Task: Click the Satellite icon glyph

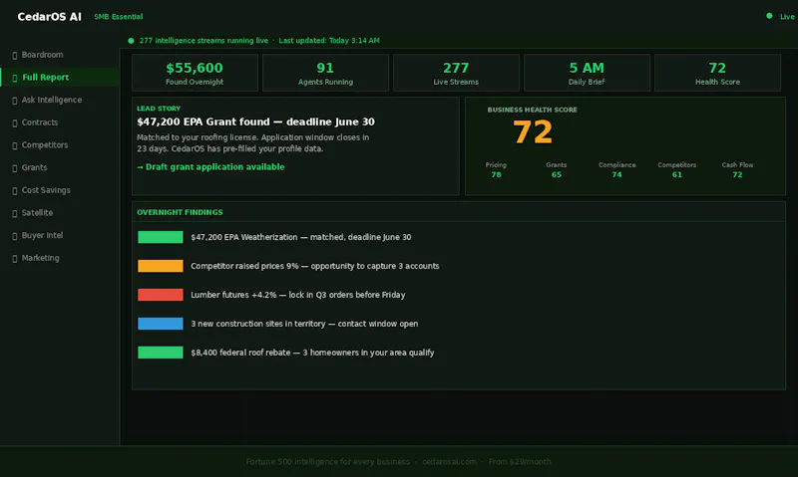Action: coord(15,213)
